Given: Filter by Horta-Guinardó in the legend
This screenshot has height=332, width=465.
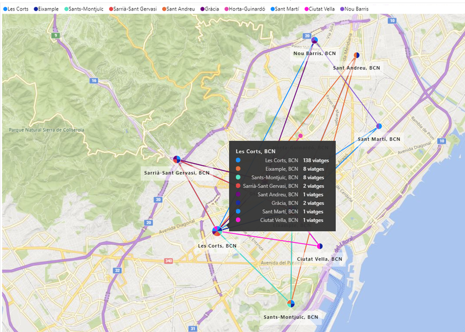Looking at the screenshot, I should pyautogui.click(x=245, y=9).
